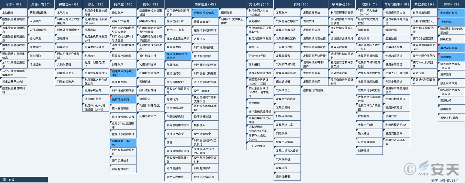Image resolution: width=465 pixels, height=183 pixels.
Task: Select the 获取基础设施 technique cell
Action: [x=41, y=12]
